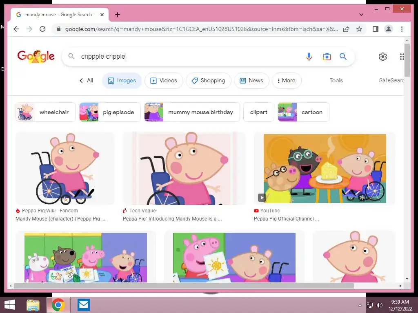Filter images by wheelchair chip
This screenshot has width=418, height=313.
pos(46,112)
